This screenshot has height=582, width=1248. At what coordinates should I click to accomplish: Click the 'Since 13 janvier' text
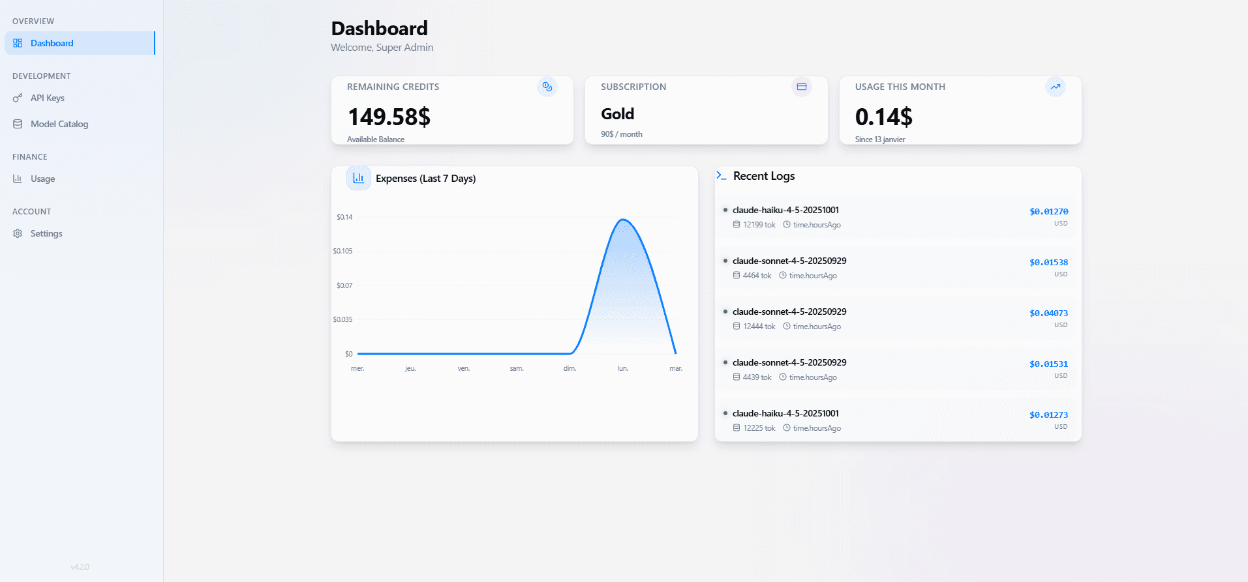click(880, 139)
